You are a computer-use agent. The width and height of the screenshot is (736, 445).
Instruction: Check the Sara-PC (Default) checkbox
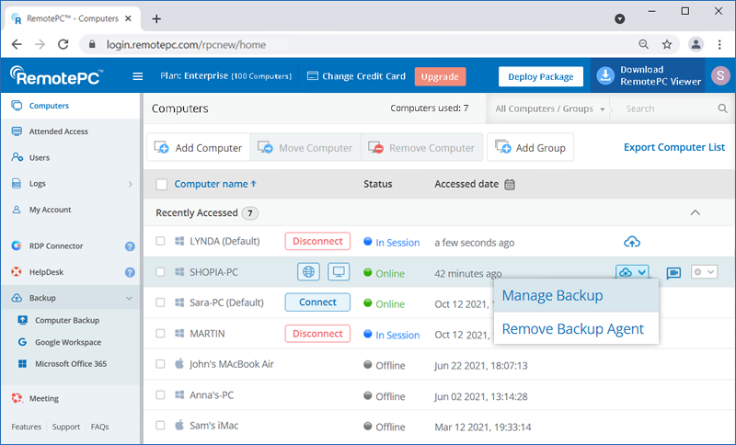[161, 303]
